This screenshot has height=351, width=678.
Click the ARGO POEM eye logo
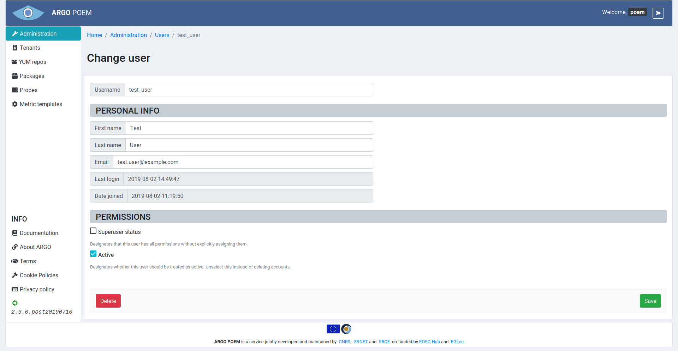point(28,13)
